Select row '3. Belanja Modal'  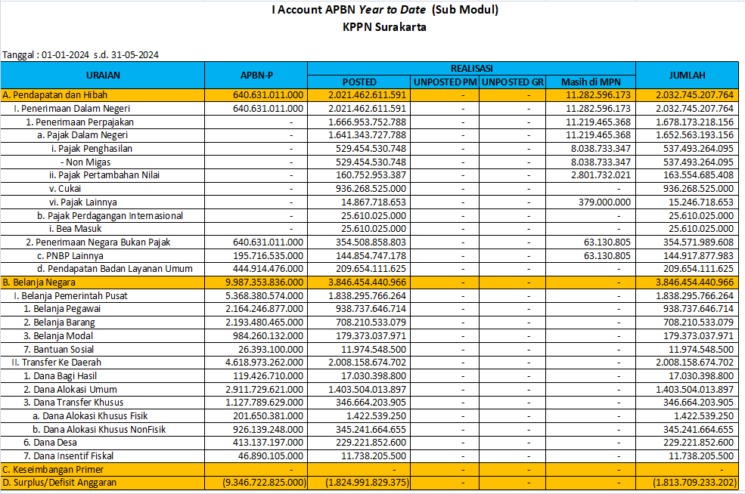(370, 336)
